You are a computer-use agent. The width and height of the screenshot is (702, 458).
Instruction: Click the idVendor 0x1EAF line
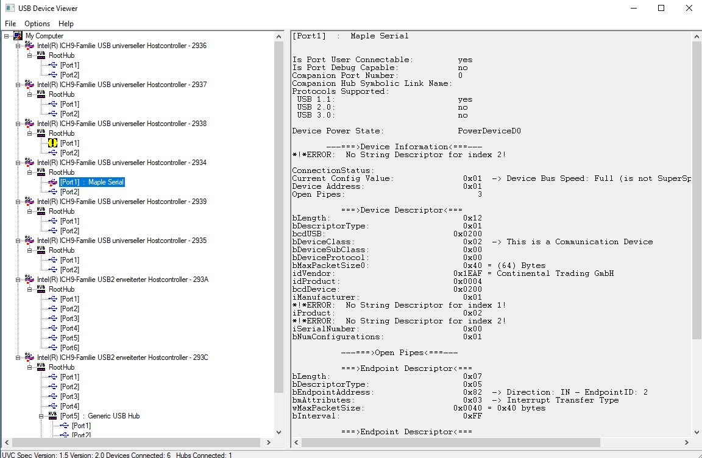pos(453,273)
